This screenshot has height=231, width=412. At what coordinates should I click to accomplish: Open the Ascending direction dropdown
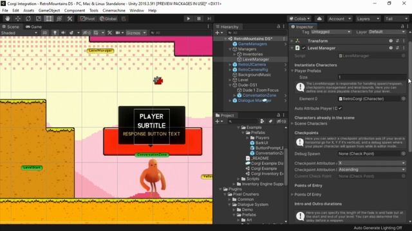pyautogui.click(x=372, y=169)
